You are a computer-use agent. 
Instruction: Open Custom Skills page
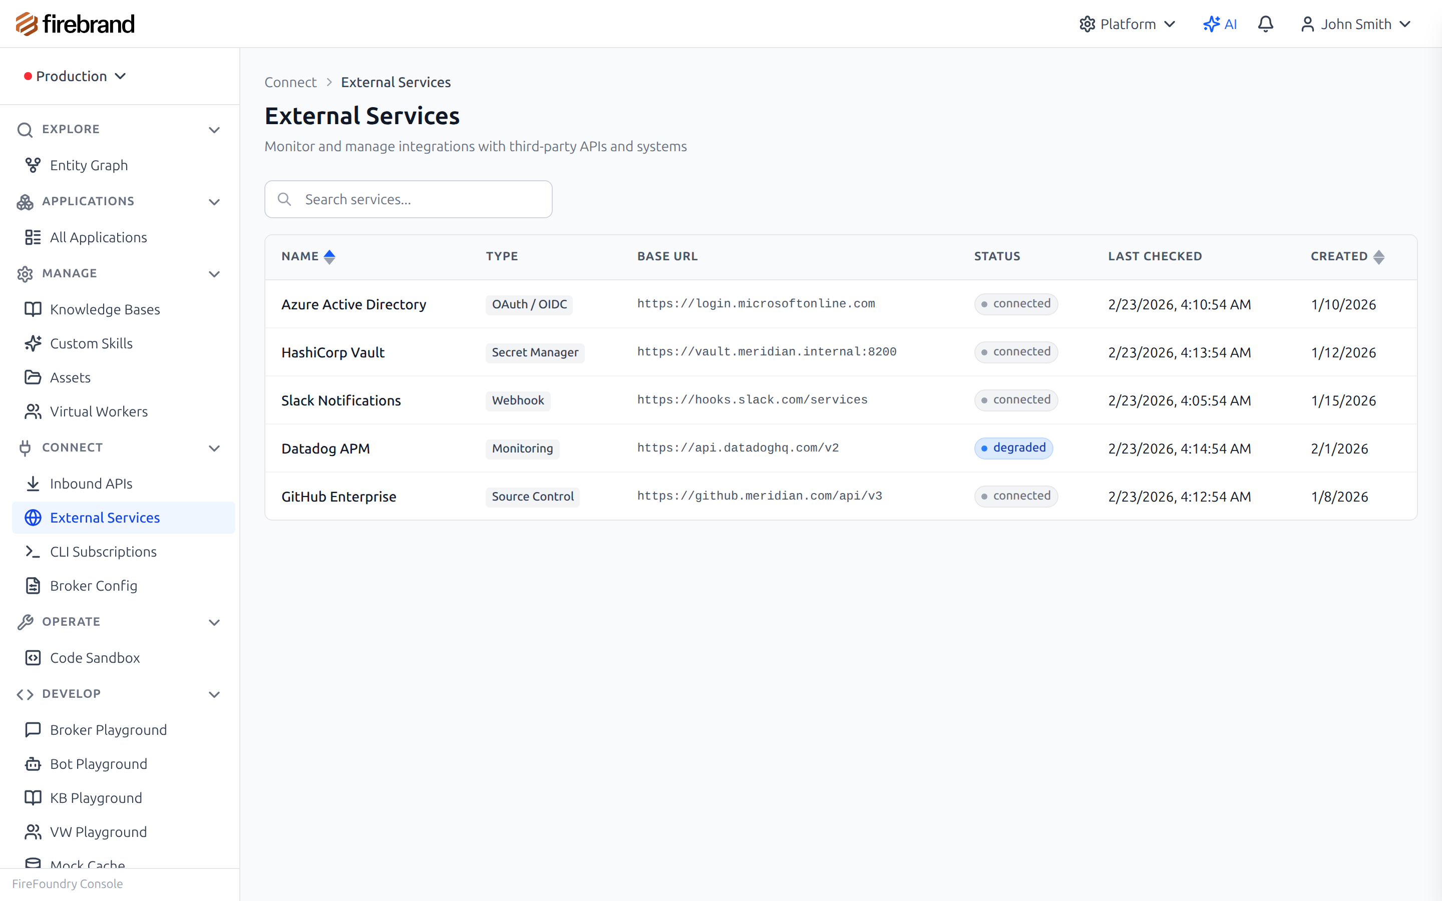click(123, 343)
